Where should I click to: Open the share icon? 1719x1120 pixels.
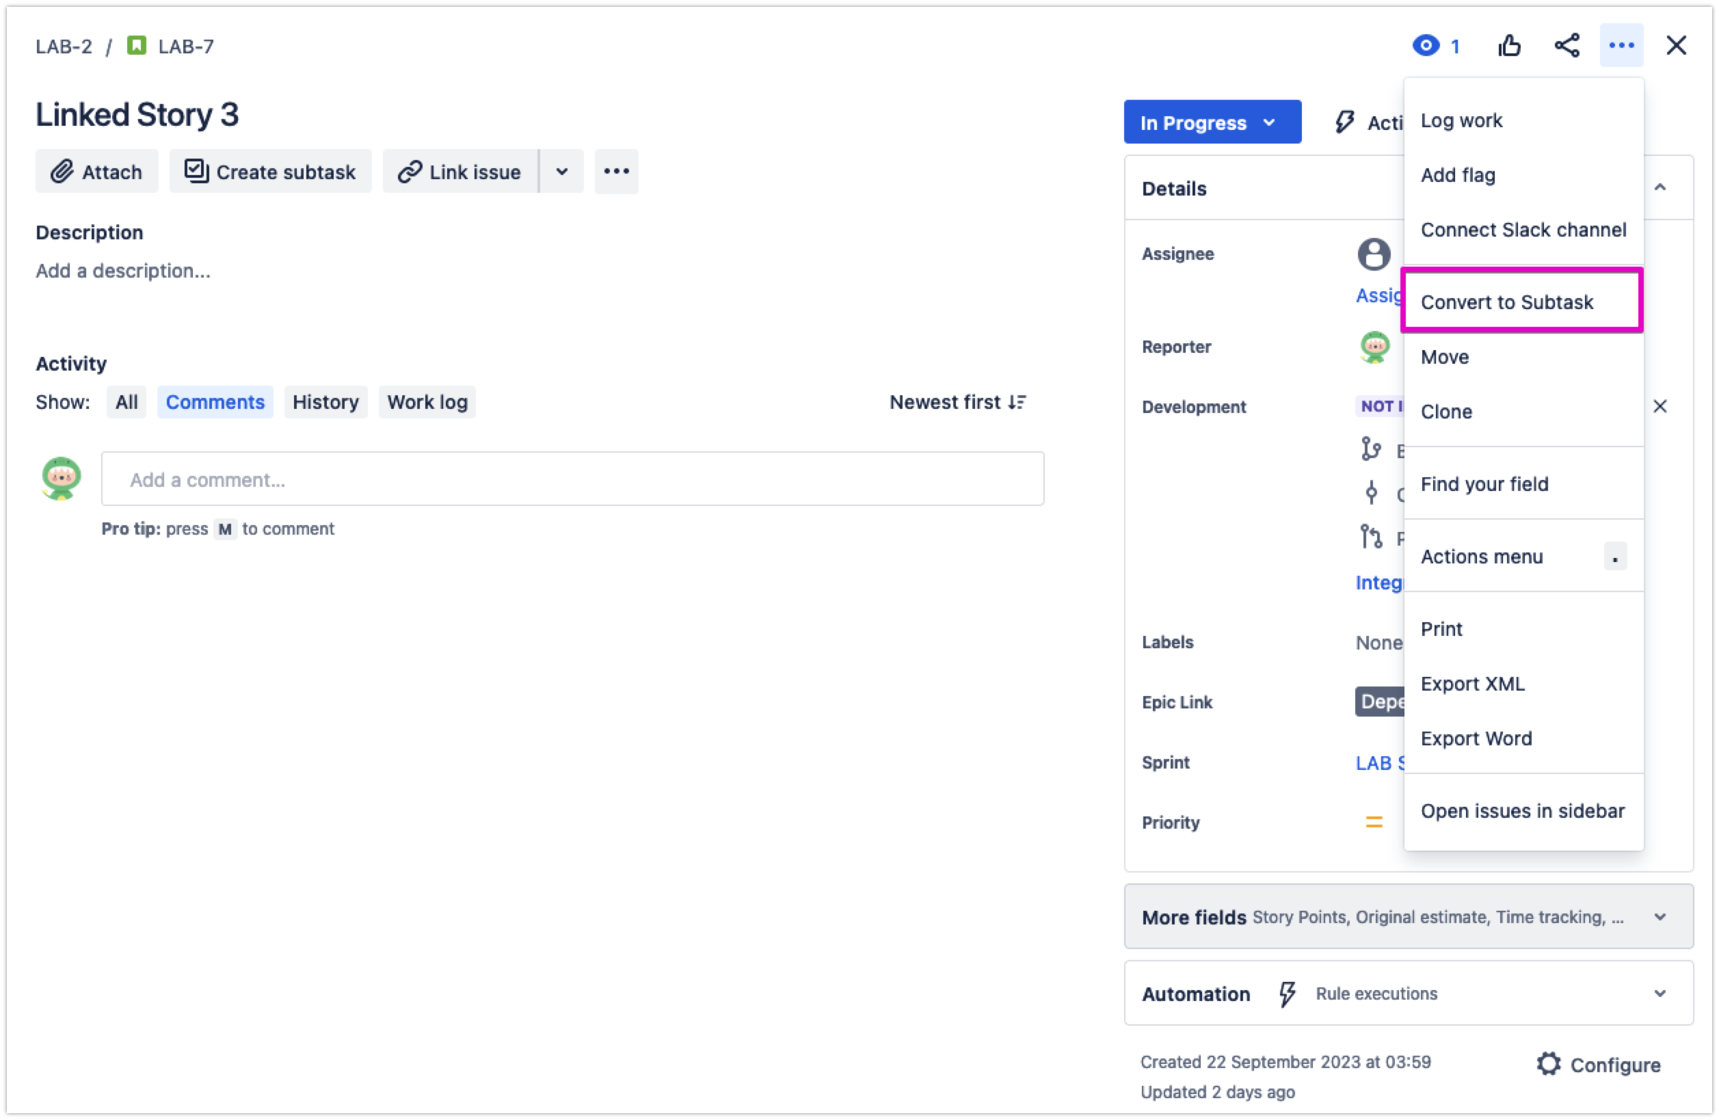(x=1567, y=46)
